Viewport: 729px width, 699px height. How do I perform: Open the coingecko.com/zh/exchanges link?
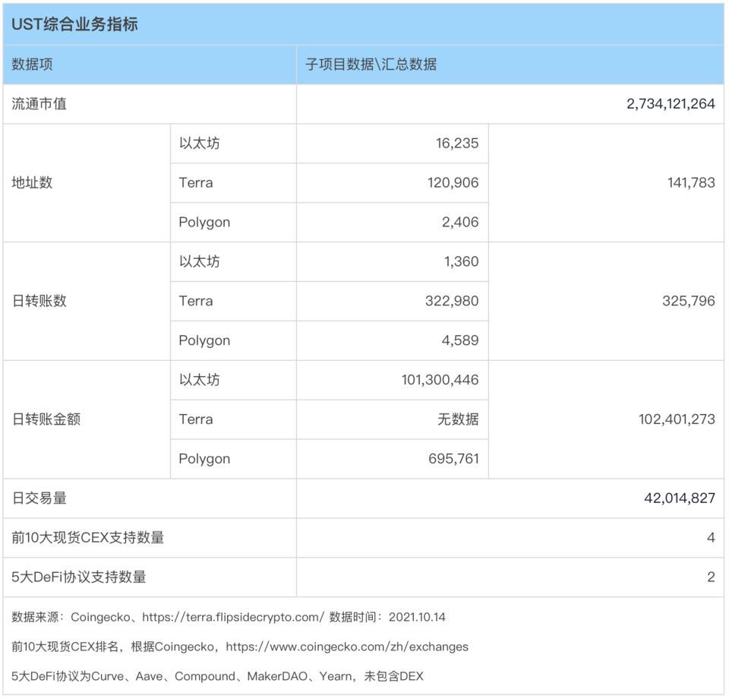(x=347, y=647)
